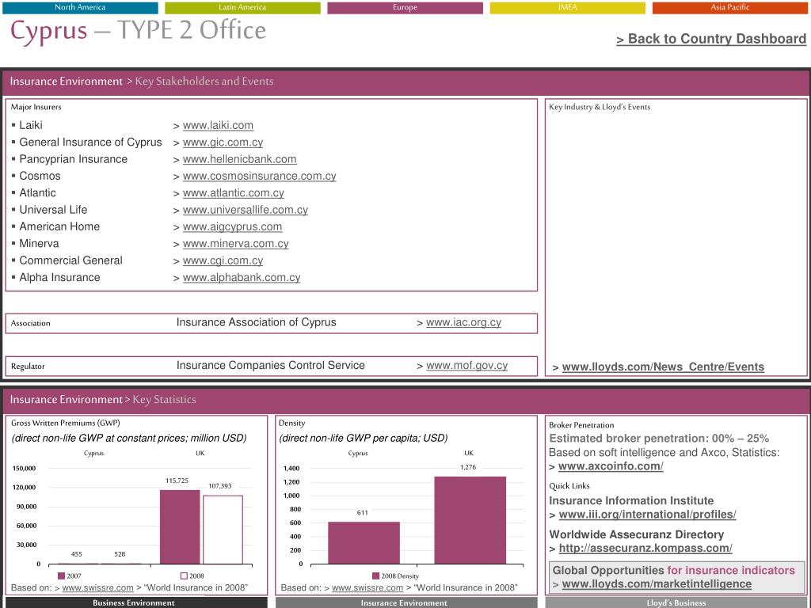Click Alpha Insurance entry

pyautogui.click(x=60, y=277)
